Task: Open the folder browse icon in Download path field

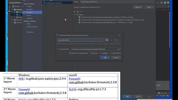Action: pos(119,49)
